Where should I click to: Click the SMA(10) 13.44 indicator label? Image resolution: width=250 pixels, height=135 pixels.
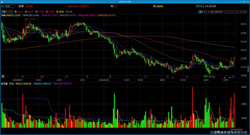[31, 15]
